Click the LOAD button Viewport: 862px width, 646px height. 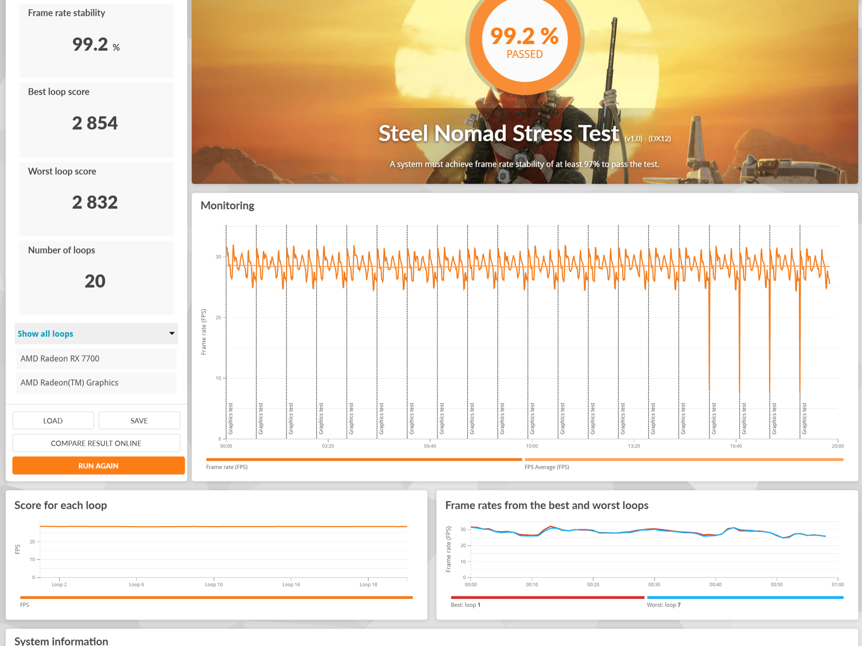(53, 421)
